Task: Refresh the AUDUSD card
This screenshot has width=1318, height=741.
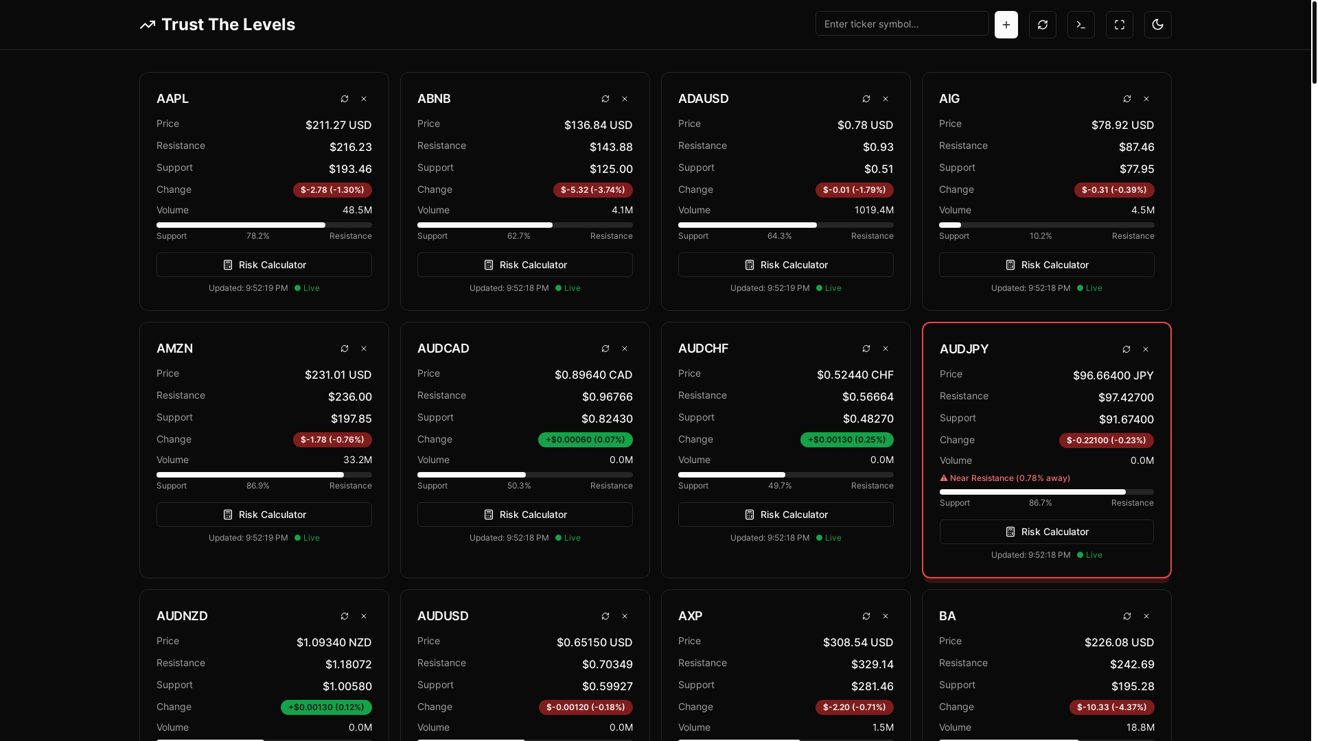Action: tap(605, 616)
